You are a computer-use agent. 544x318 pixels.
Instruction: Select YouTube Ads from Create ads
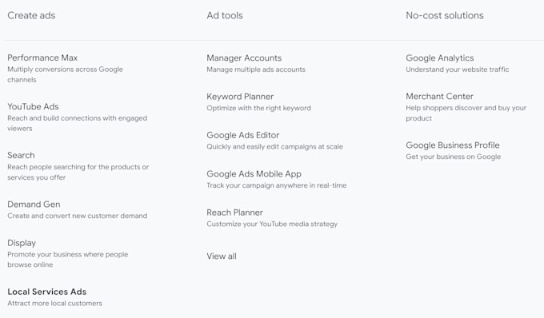pyautogui.click(x=33, y=106)
